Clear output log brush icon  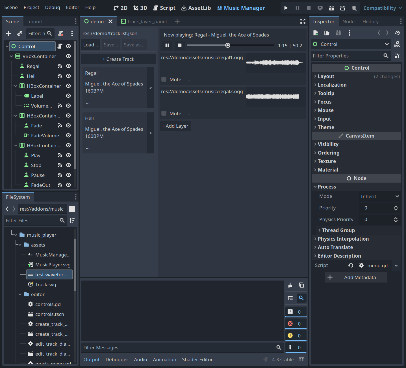click(290, 285)
